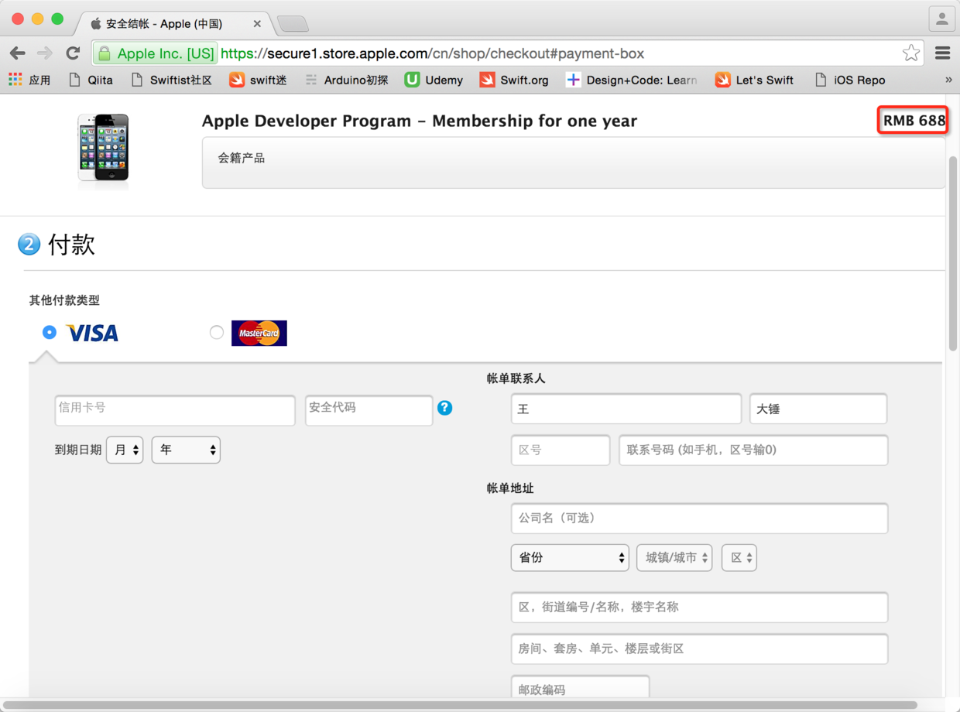Open the Qiita bookmark

pyautogui.click(x=91, y=80)
